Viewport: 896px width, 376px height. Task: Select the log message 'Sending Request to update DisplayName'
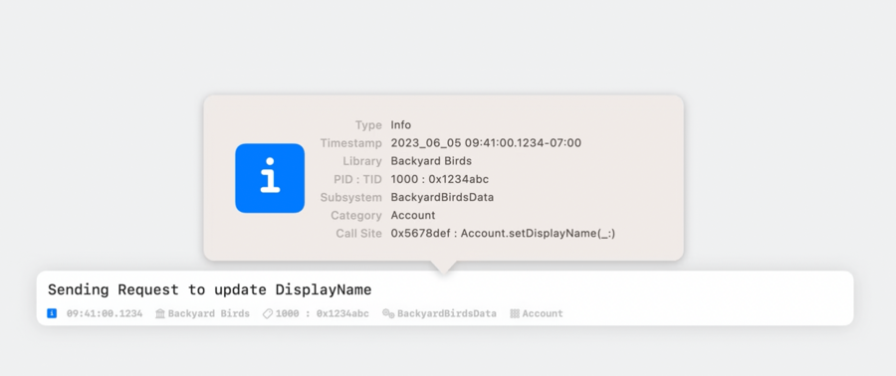pyautogui.click(x=210, y=289)
